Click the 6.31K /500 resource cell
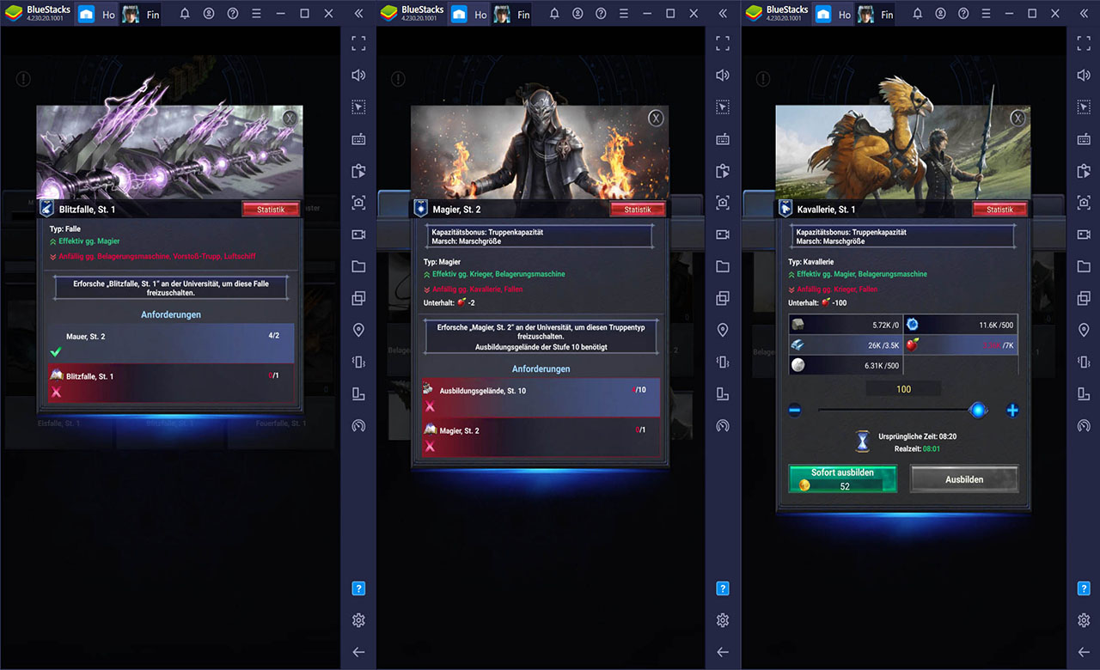The height and width of the screenshot is (670, 1100). (x=846, y=364)
